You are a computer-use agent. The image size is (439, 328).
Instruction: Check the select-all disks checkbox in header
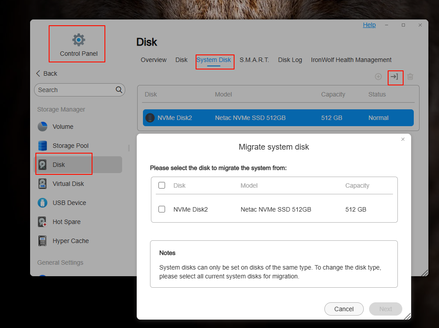point(162,185)
